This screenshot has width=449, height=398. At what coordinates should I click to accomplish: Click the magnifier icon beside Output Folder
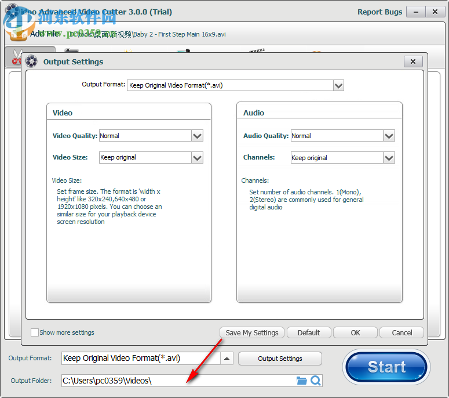tap(316, 381)
